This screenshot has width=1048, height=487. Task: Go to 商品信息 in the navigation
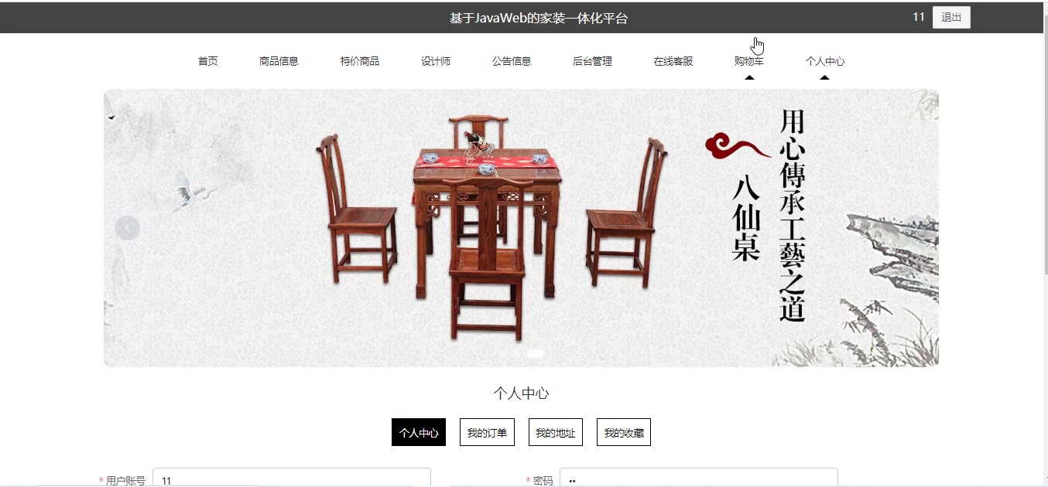coord(279,61)
